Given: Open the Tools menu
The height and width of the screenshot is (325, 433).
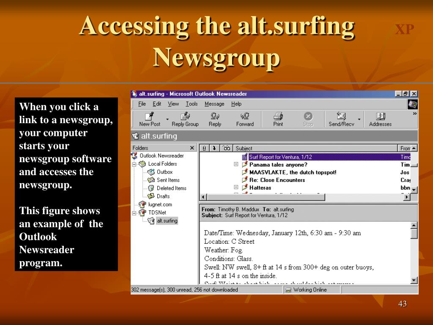Looking at the screenshot, I should click(192, 104).
